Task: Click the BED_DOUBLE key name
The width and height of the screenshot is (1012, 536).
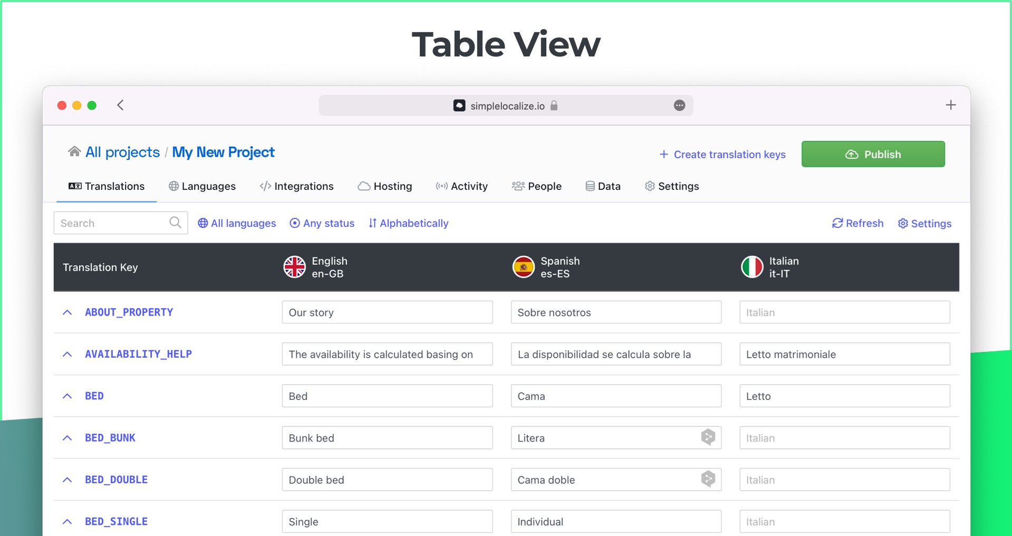Action: [117, 480]
